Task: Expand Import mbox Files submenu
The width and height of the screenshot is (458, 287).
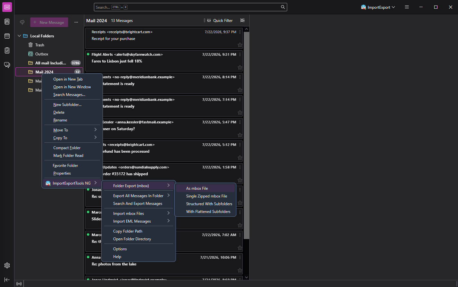Action: click(138, 213)
